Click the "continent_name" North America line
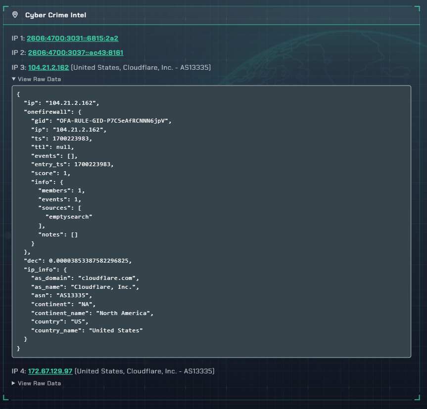 (93, 313)
